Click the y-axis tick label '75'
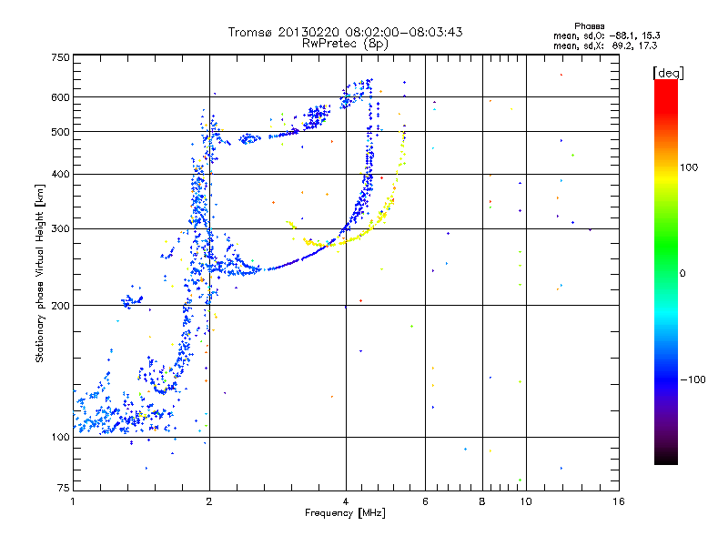The width and height of the screenshot is (728, 546). click(x=64, y=488)
